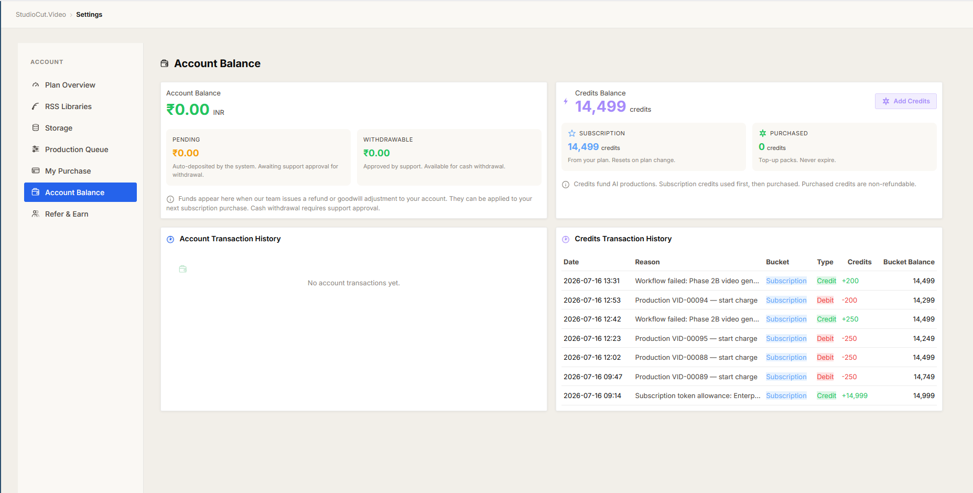
Task: Click the date 2026-07-16 12:42
Action: (x=592, y=319)
